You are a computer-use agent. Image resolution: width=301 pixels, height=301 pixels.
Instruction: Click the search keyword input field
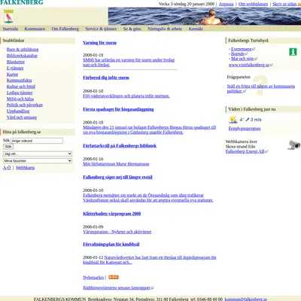[37, 141]
